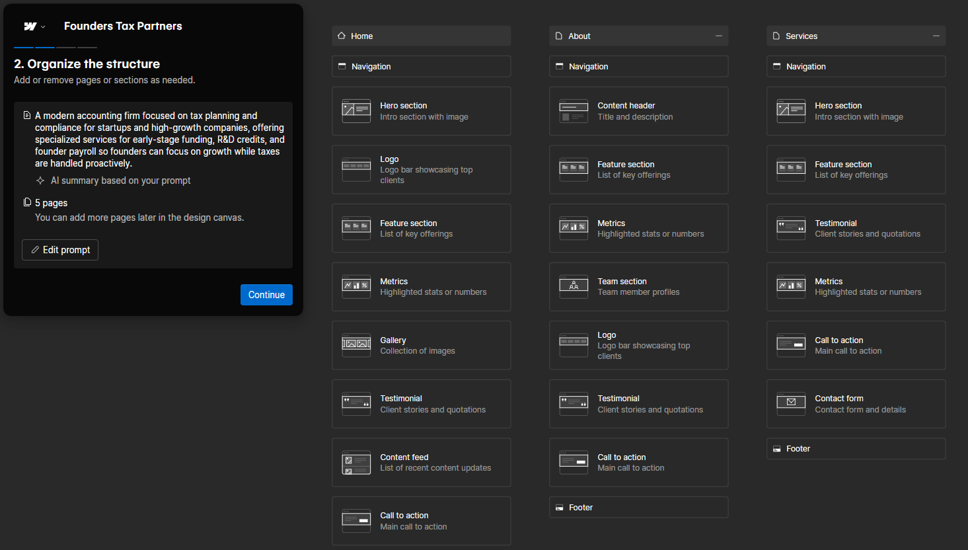
Task: Click Gallery section thumbnail icon
Action: click(356, 345)
